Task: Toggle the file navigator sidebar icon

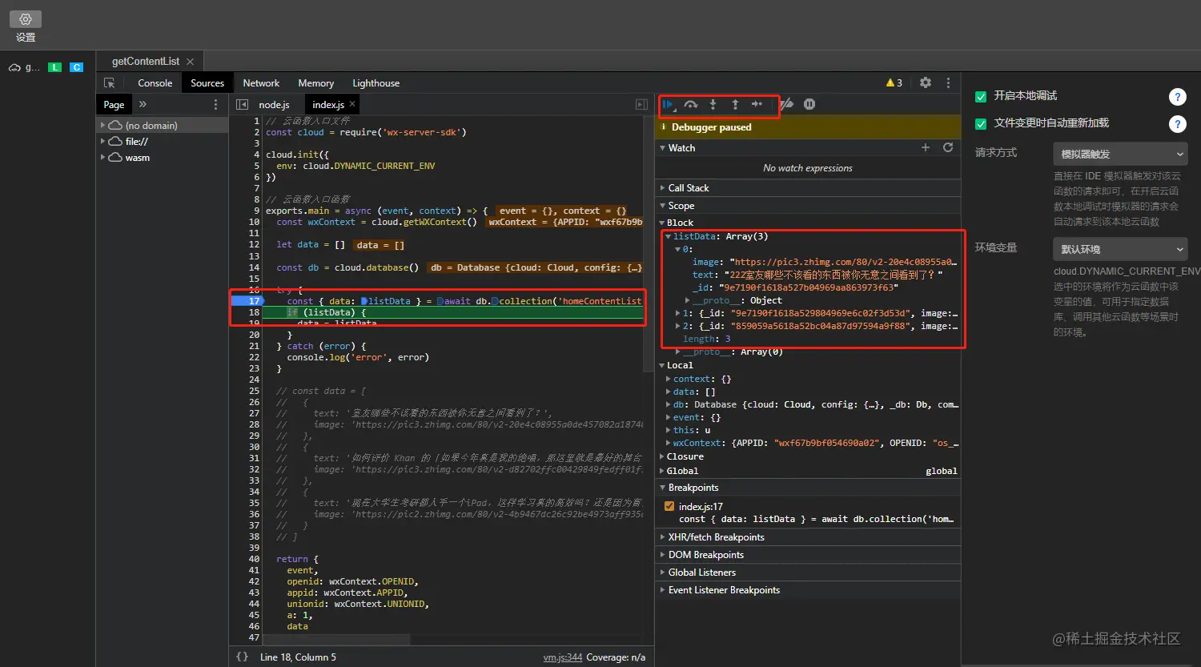Action: 242,105
